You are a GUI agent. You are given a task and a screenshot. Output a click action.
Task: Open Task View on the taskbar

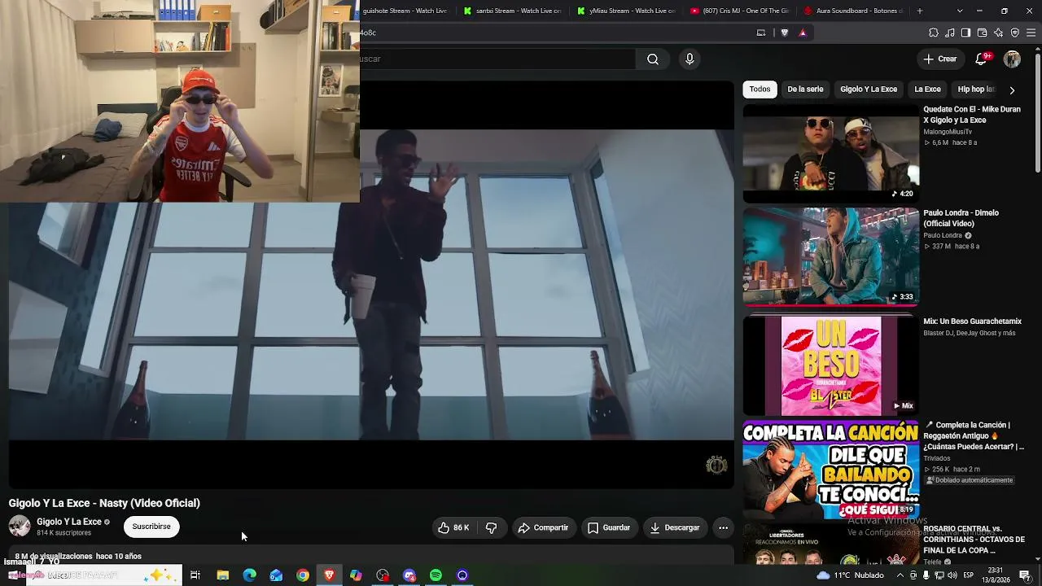[195, 575]
